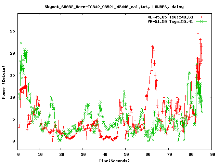Click the y-axis tick label 25

12,31
